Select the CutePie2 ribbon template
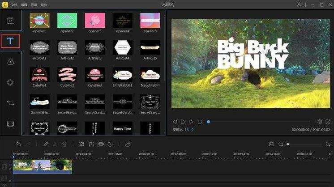 67,75
